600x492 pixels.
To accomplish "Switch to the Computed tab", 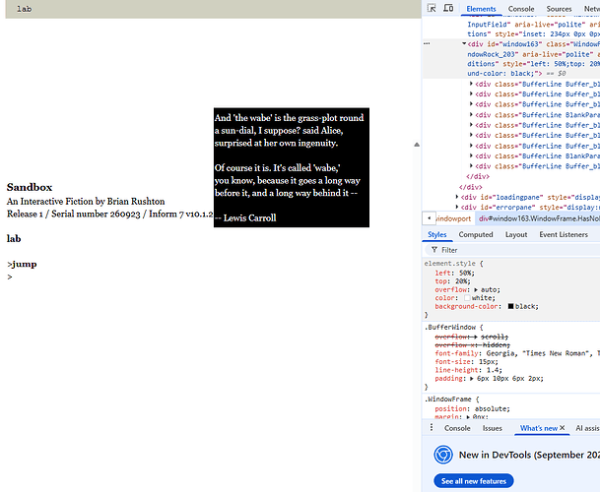I will [x=476, y=234].
